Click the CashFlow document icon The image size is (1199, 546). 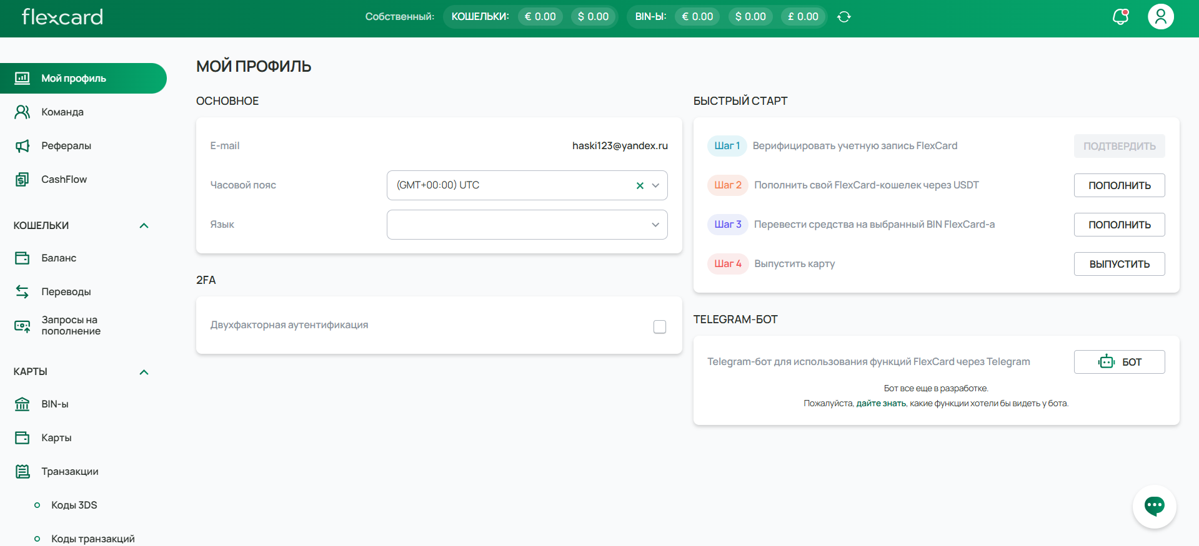22,179
